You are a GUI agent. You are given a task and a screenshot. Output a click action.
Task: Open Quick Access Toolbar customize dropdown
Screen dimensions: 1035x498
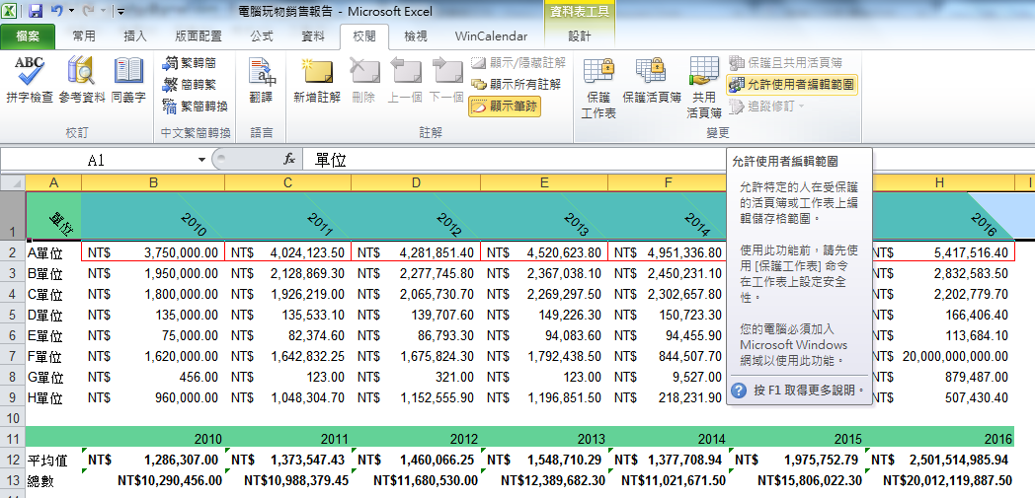point(120,11)
